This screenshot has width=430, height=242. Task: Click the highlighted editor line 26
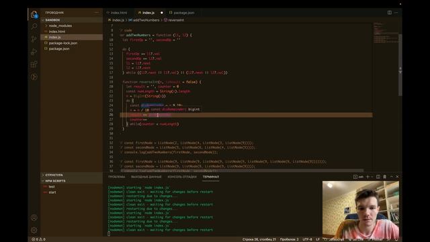(246, 115)
